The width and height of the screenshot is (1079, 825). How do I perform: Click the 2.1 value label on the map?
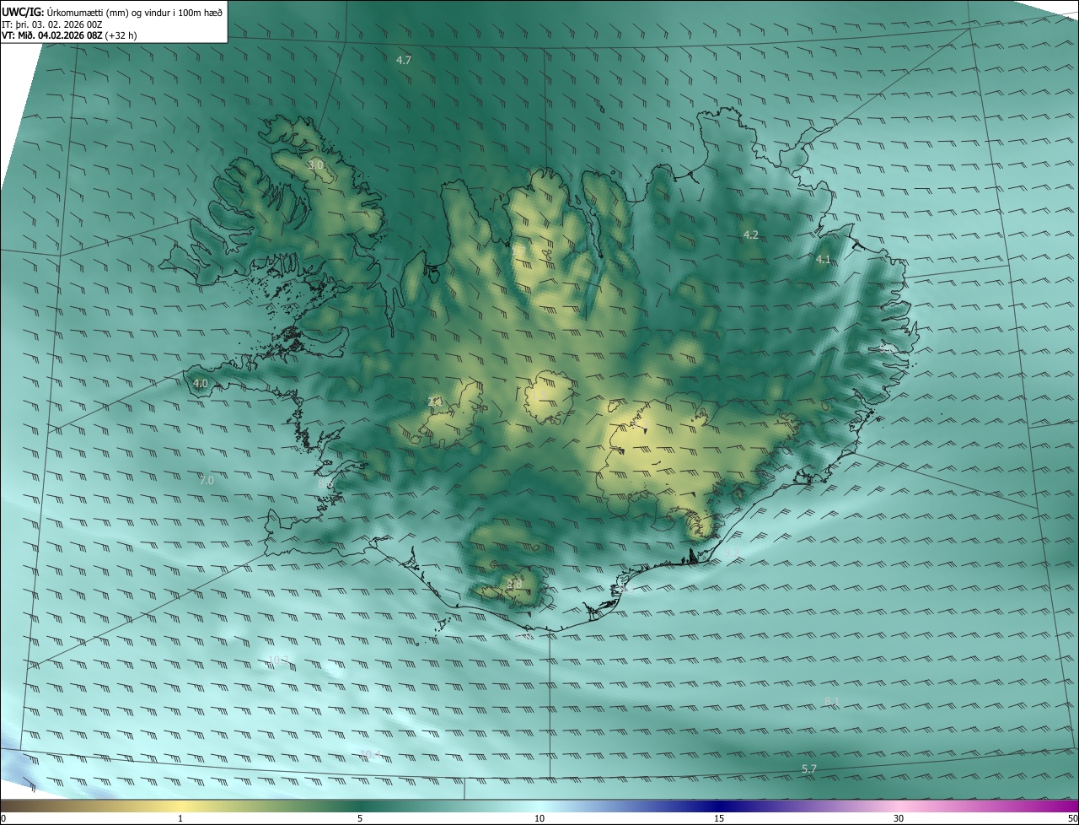click(x=435, y=402)
